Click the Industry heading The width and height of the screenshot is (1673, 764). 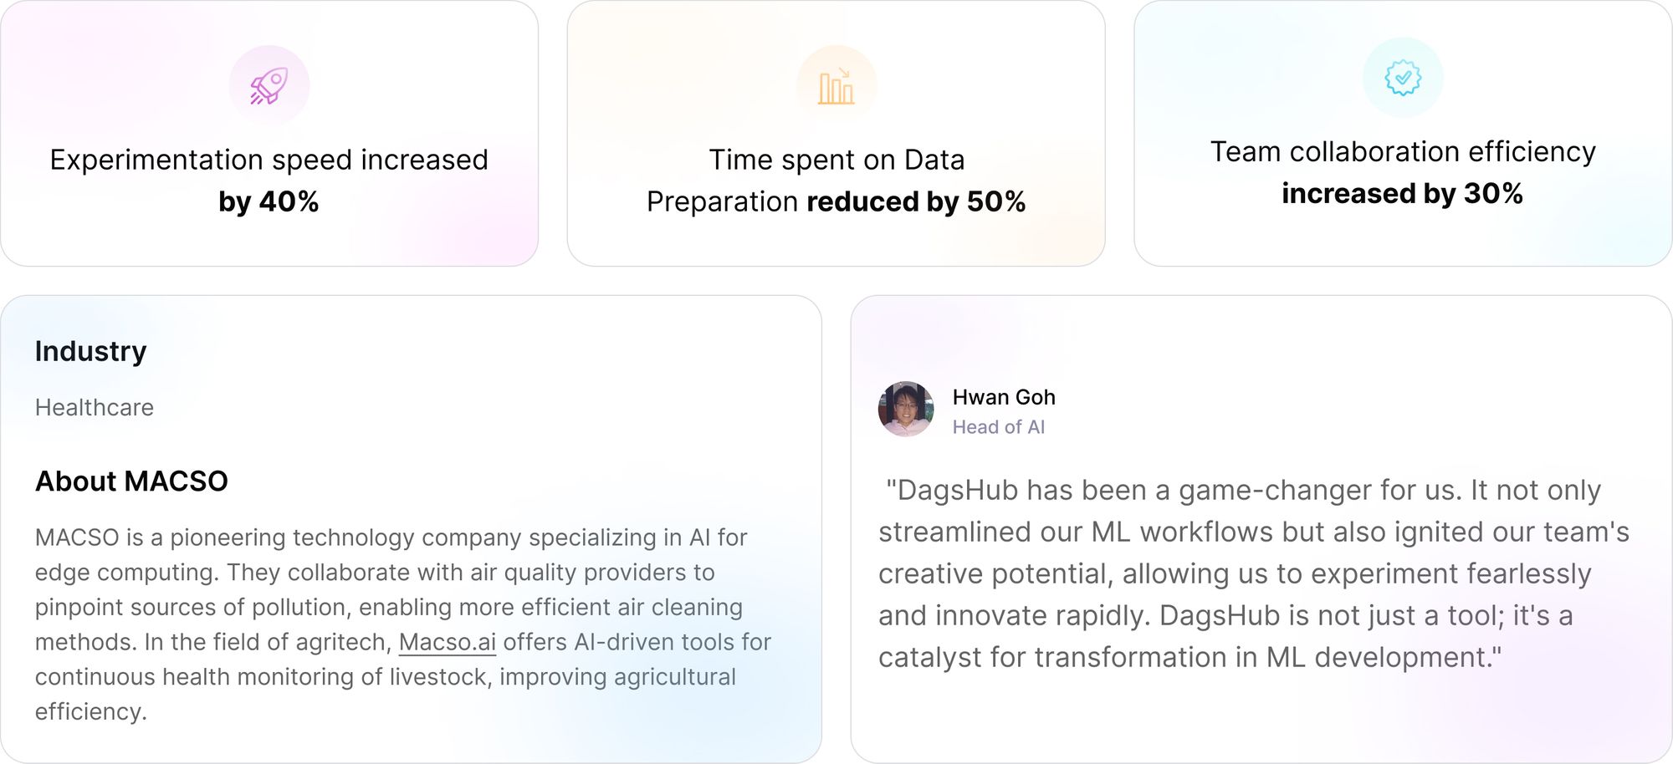(90, 351)
